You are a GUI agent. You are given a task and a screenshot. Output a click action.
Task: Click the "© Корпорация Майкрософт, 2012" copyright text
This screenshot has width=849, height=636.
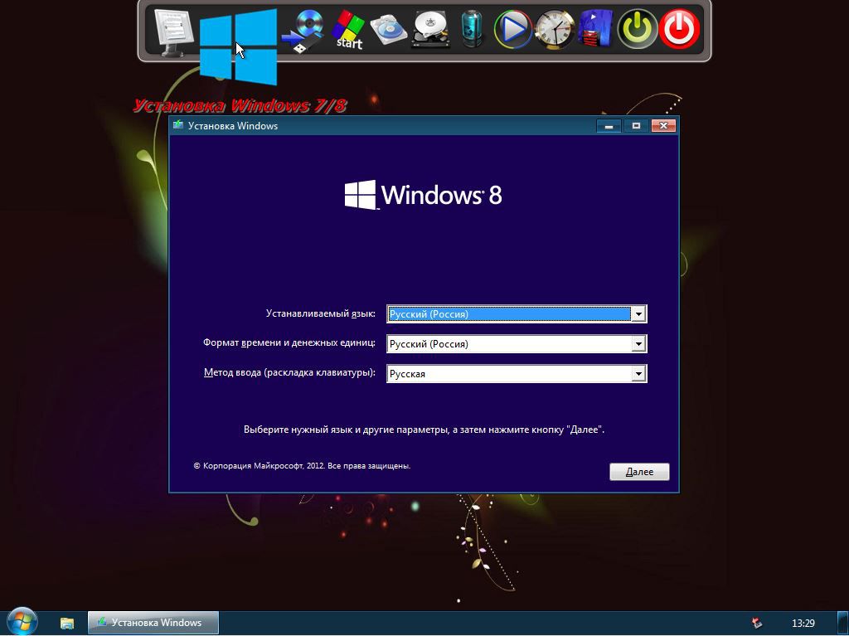[x=302, y=466]
